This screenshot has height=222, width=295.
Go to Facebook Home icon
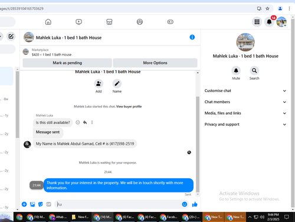pos(48,22)
